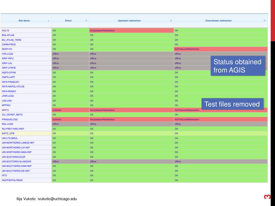275x206 pixels.
Task: Sort table by Site Name column arrow
Action: [48, 21]
